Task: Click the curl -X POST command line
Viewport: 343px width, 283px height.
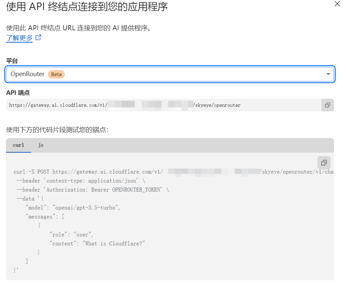Action: tap(173, 172)
